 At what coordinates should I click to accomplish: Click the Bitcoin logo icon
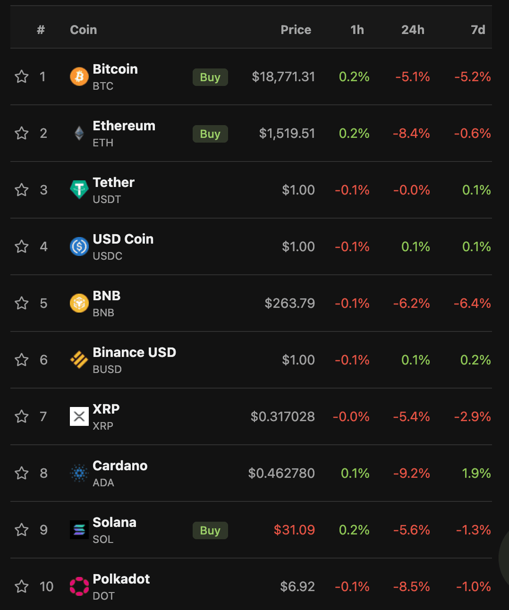coord(79,76)
